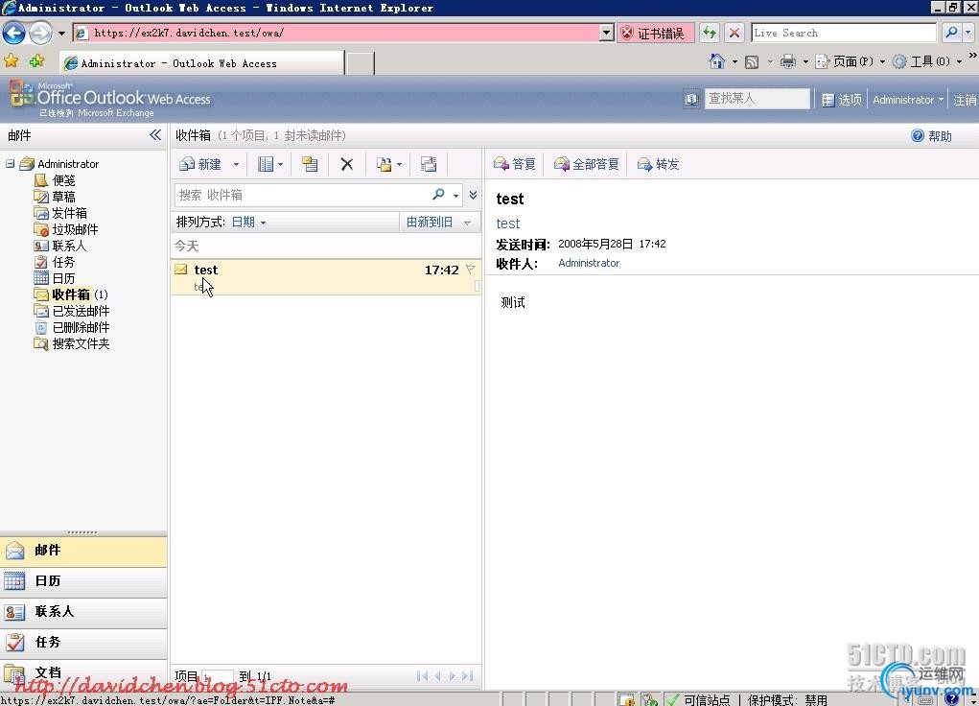Click the Reply (答复) button
The height and width of the screenshot is (706, 979).
tap(515, 164)
